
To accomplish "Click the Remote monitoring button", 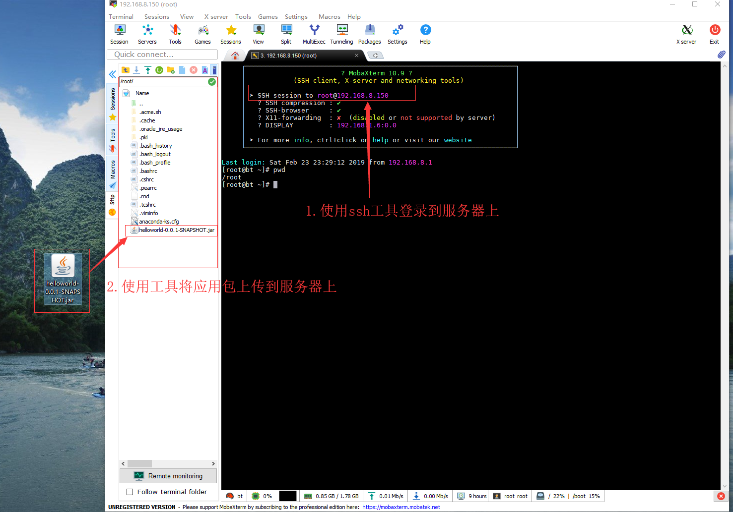I will (168, 476).
